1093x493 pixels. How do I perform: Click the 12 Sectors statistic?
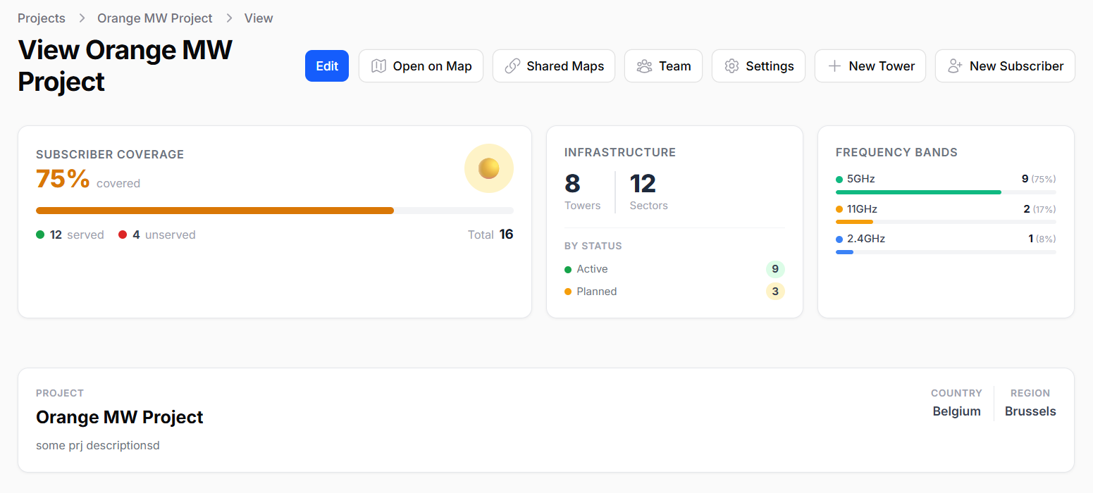pos(648,192)
